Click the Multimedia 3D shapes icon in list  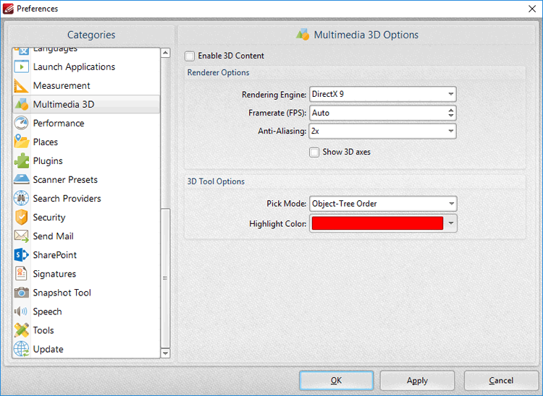click(22, 104)
